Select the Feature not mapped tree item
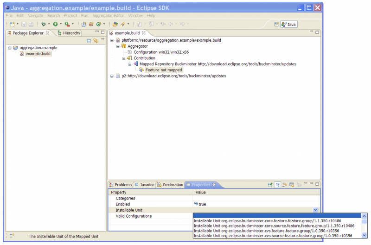Image resolution: width=371 pixels, height=245 pixels. (x=164, y=70)
